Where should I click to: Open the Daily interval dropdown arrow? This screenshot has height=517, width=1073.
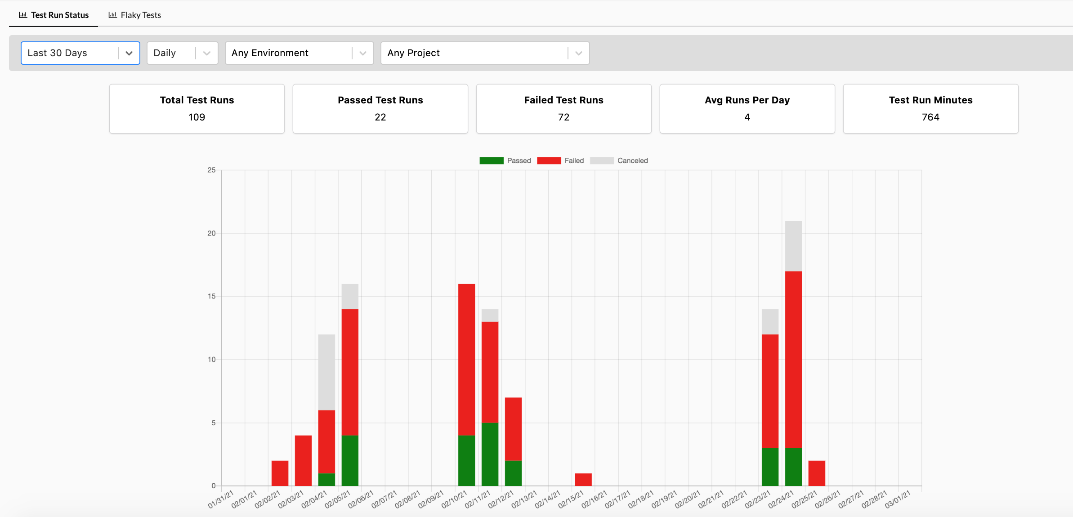pyautogui.click(x=207, y=53)
